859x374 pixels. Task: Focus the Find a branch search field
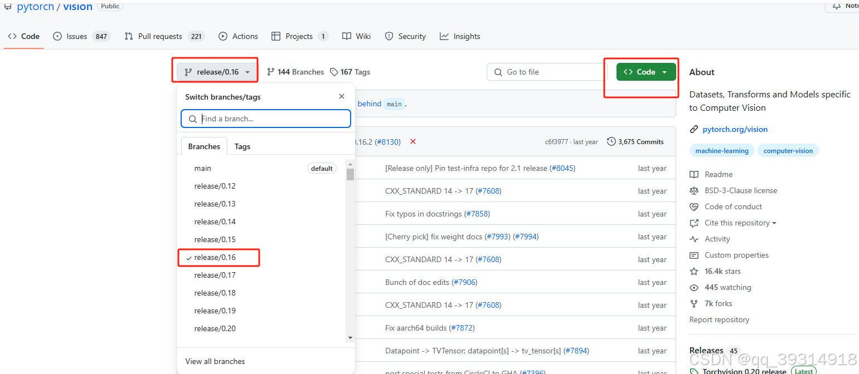pyautogui.click(x=266, y=119)
